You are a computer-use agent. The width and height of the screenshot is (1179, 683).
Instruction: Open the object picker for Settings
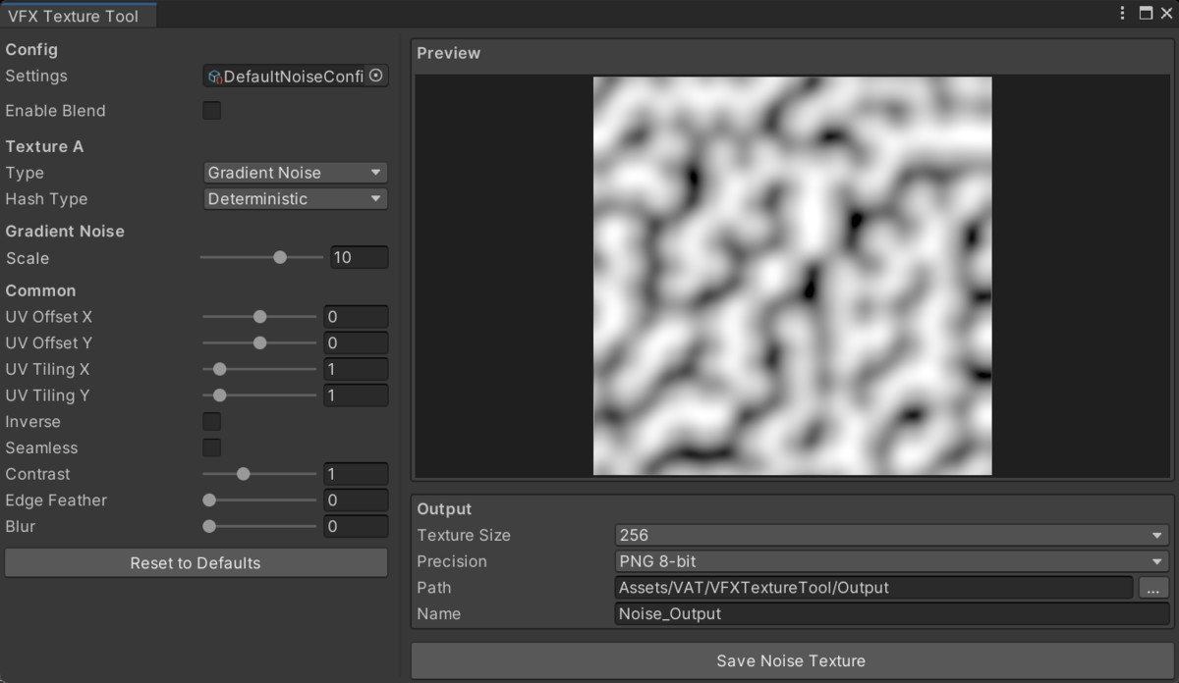coord(376,76)
